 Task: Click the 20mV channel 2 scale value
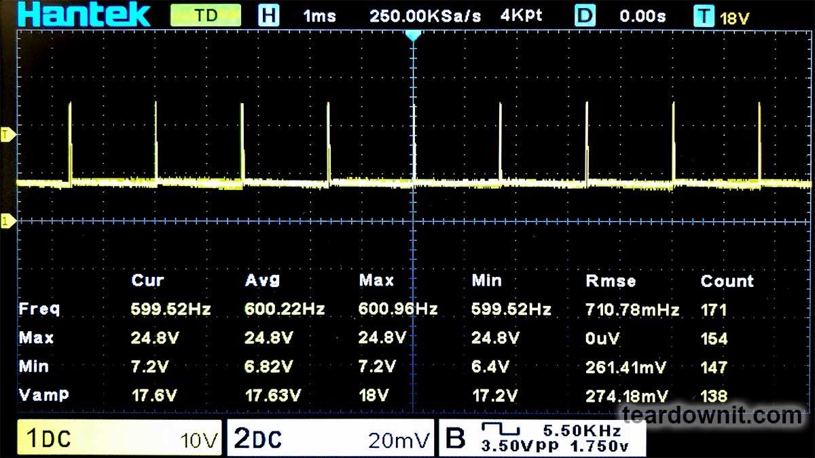click(398, 441)
